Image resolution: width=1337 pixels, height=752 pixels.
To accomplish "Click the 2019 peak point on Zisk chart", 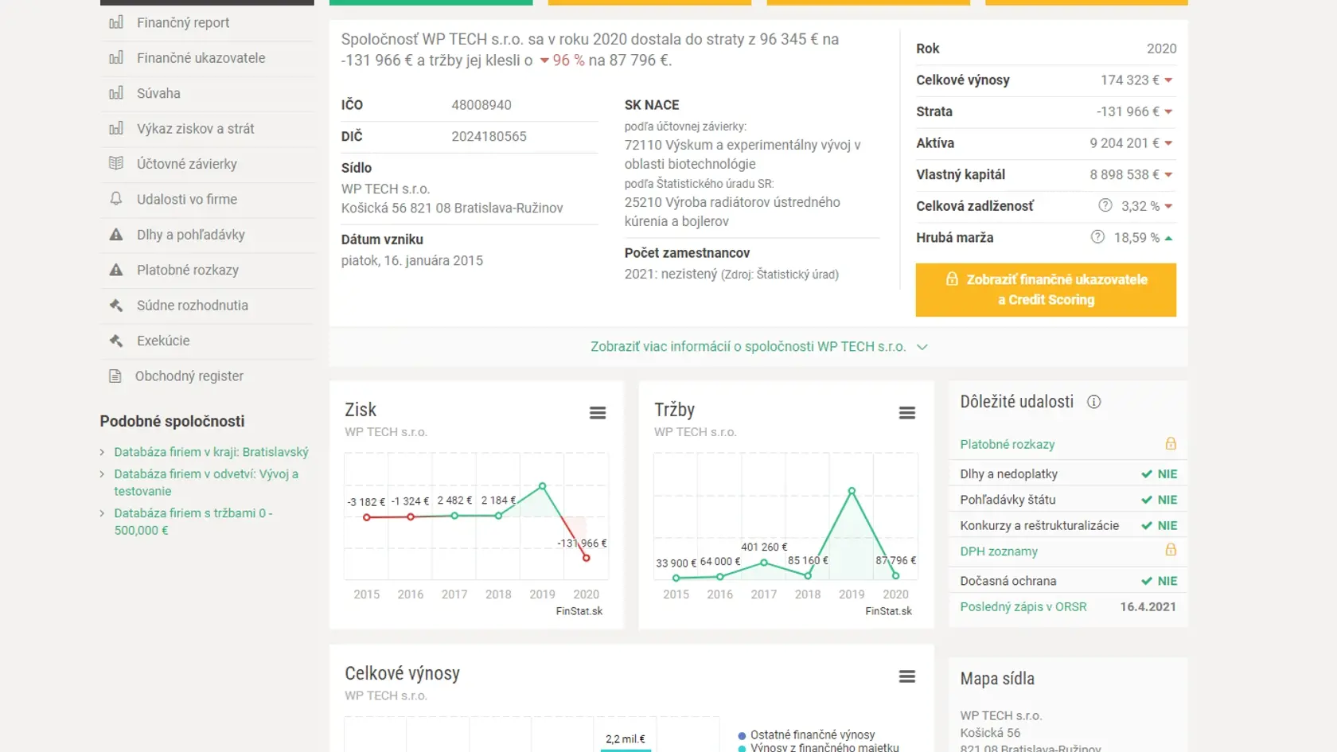I will [542, 485].
